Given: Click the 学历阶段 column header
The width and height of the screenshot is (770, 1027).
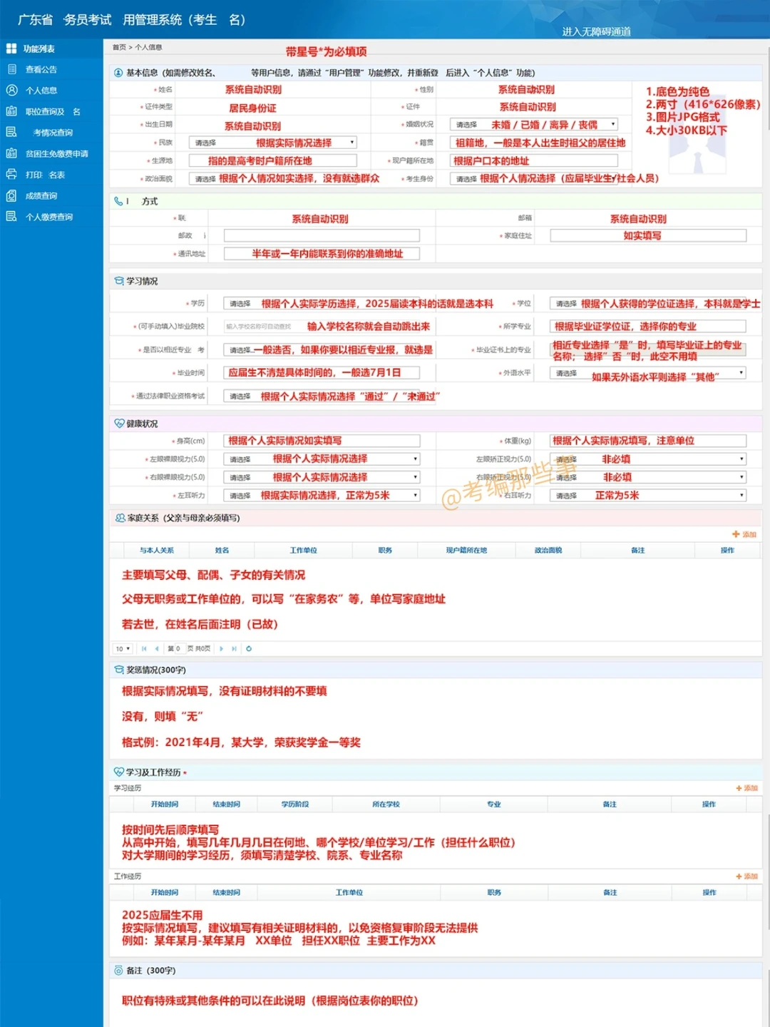Looking at the screenshot, I should click(295, 804).
